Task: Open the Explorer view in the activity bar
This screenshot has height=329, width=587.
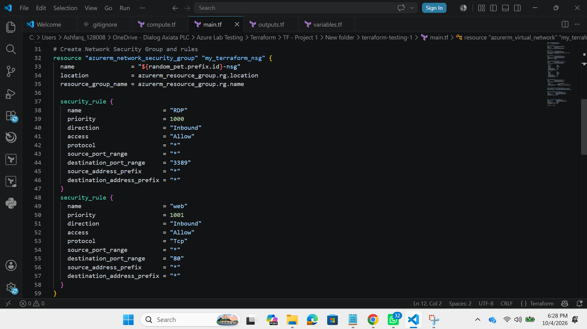Action: [11, 27]
